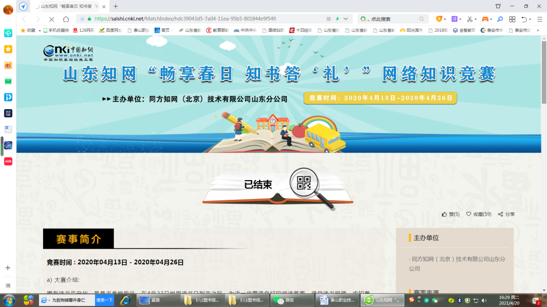Screen dimensions: 547x307
Task: Open the Sogou input method tray icon
Action: pos(411,300)
